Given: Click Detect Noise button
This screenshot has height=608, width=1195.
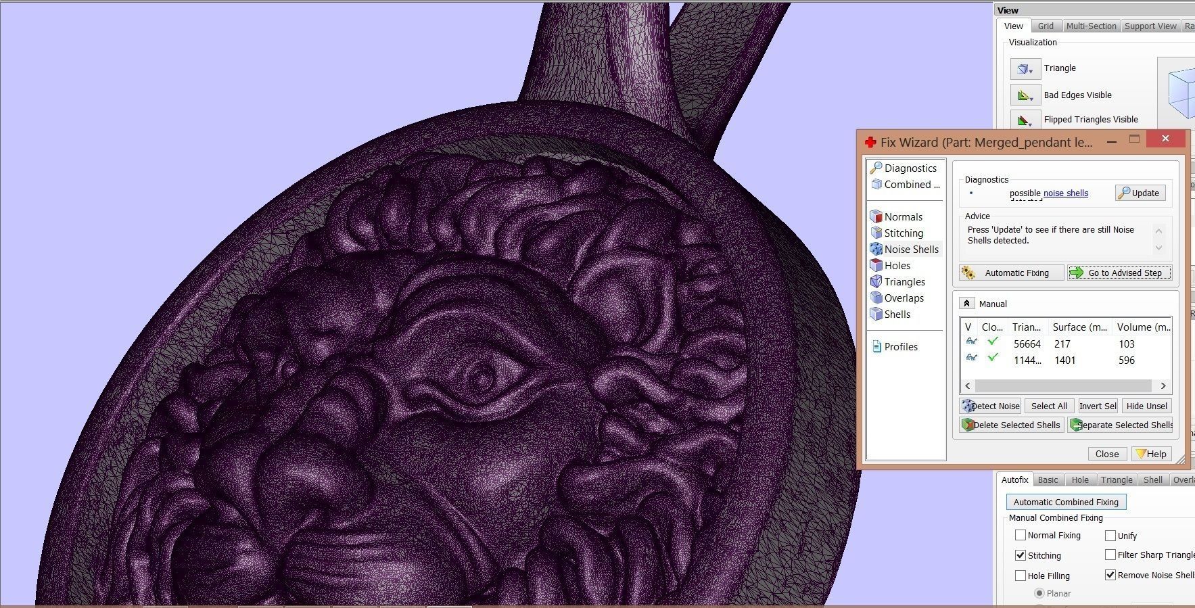Looking at the screenshot, I should (990, 406).
